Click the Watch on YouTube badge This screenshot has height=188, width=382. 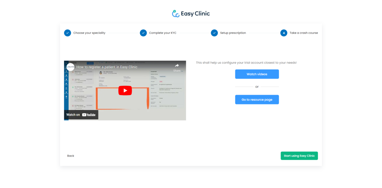tap(81, 115)
